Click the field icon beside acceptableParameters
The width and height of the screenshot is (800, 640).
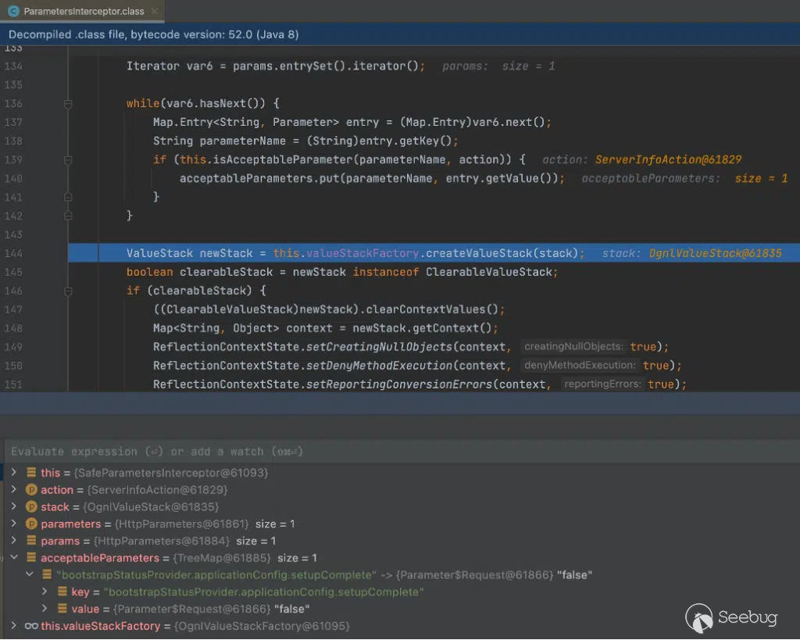pos(31,557)
